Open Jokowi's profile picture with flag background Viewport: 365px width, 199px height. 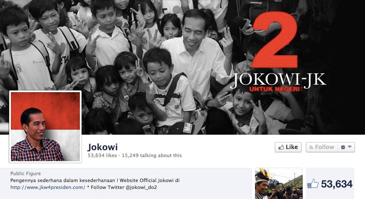[x=45, y=127]
